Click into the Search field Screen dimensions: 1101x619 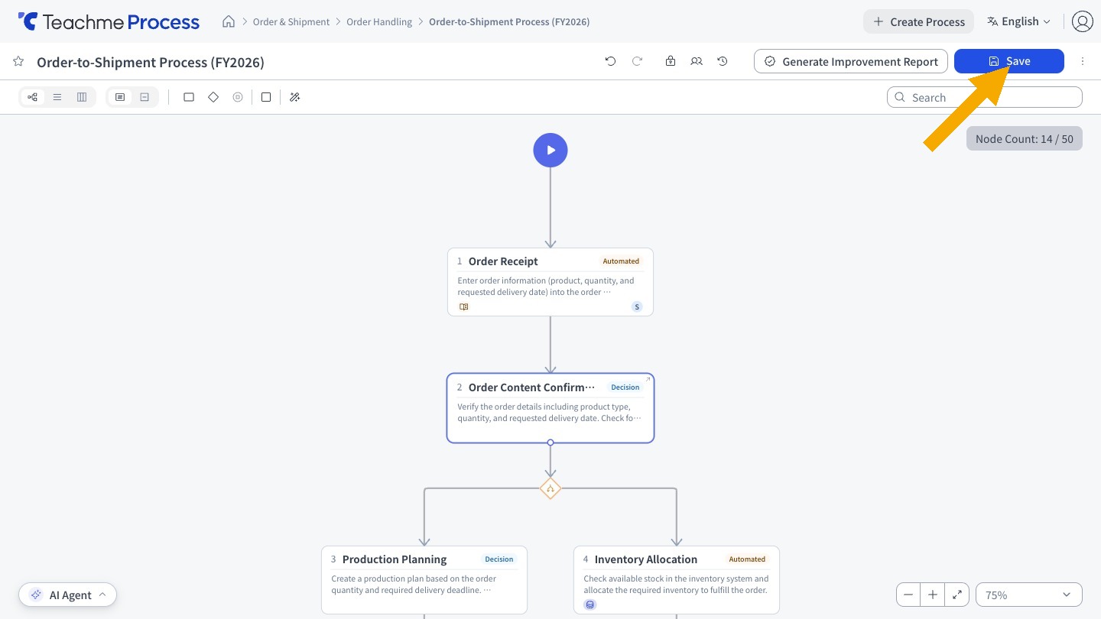(985, 97)
